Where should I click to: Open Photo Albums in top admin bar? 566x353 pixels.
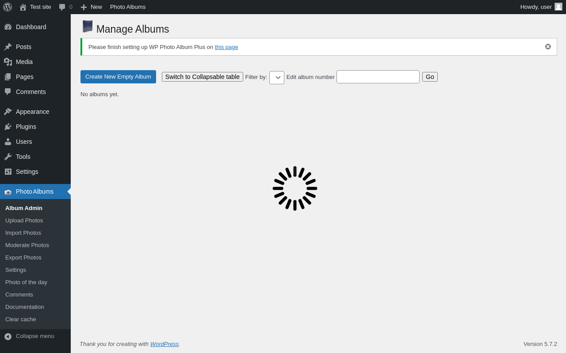(x=128, y=7)
